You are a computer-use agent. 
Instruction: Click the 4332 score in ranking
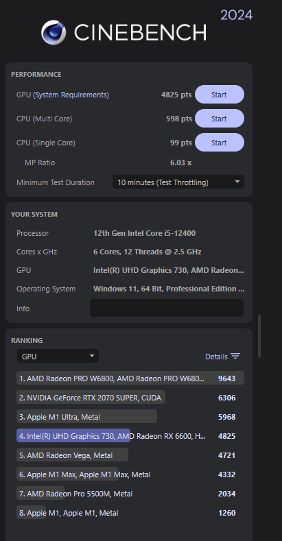coord(227,474)
